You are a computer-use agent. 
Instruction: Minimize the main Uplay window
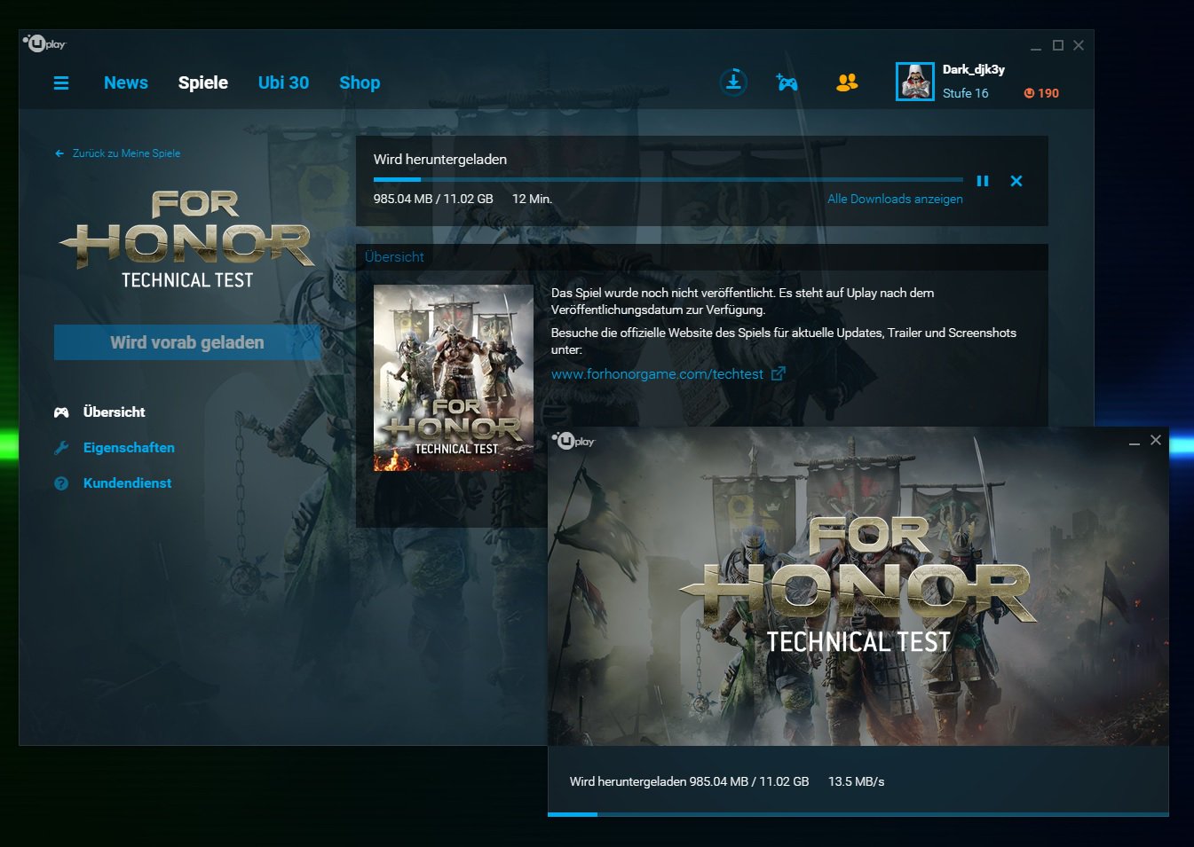(1036, 46)
